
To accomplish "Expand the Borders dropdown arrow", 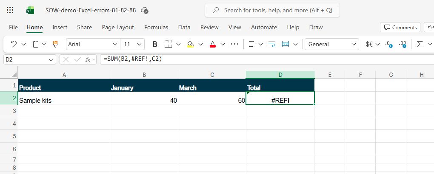I will (x=178, y=44).
